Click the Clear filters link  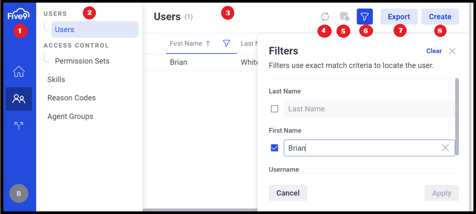434,51
